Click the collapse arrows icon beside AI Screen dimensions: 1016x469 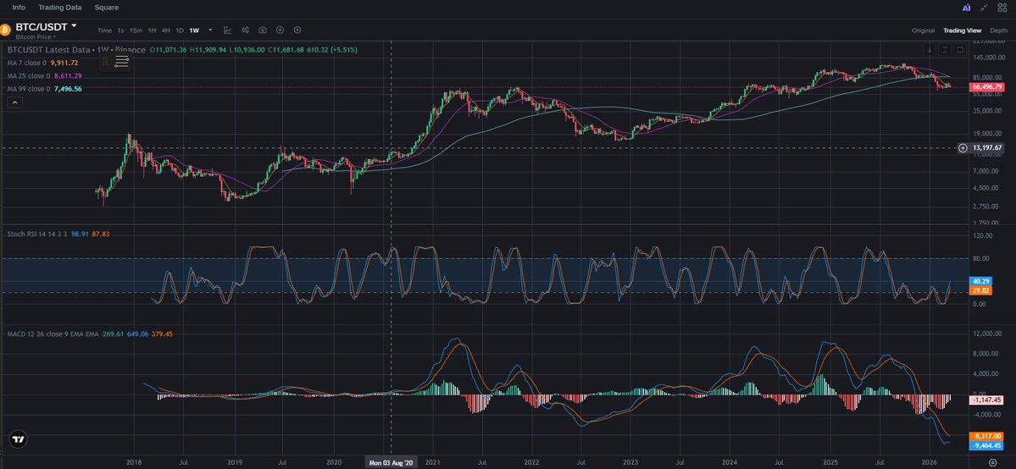pyautogui.click(x=985, y=8)
